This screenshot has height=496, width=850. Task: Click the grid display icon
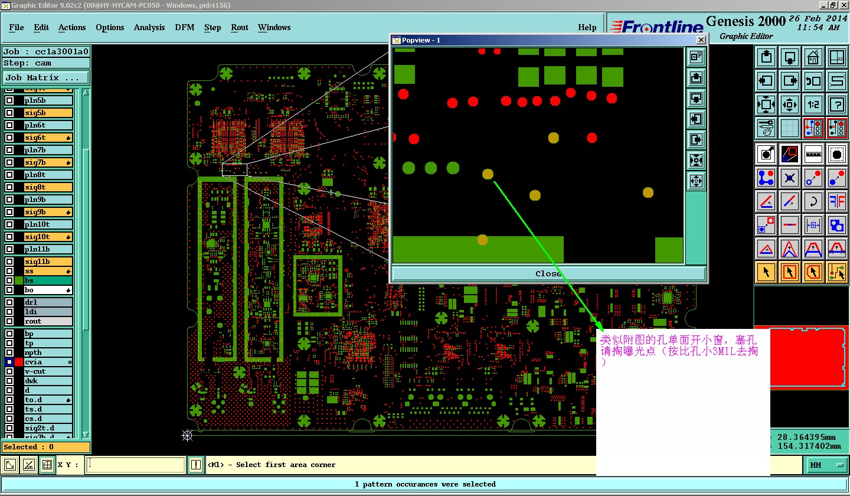point(790,128)
